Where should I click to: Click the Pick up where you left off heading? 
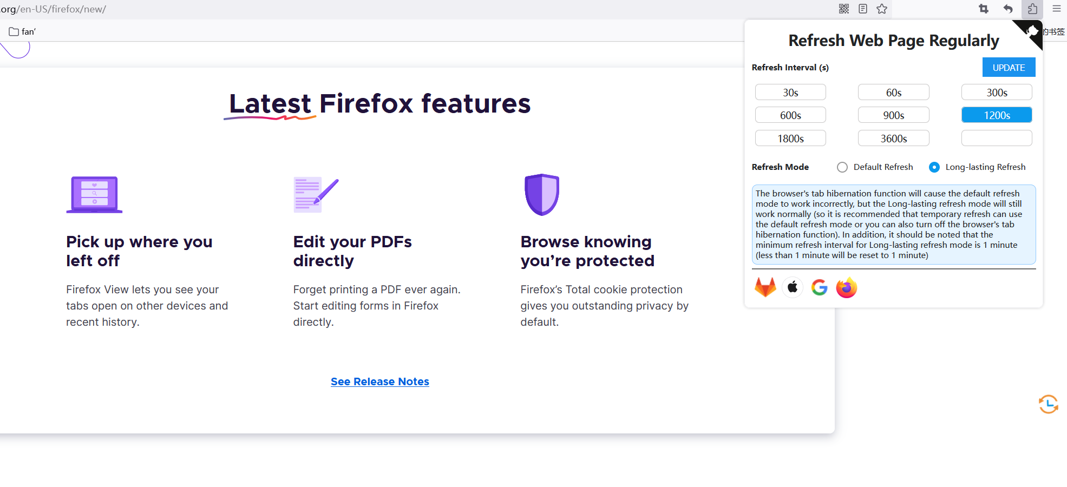(x=139, y=251)
